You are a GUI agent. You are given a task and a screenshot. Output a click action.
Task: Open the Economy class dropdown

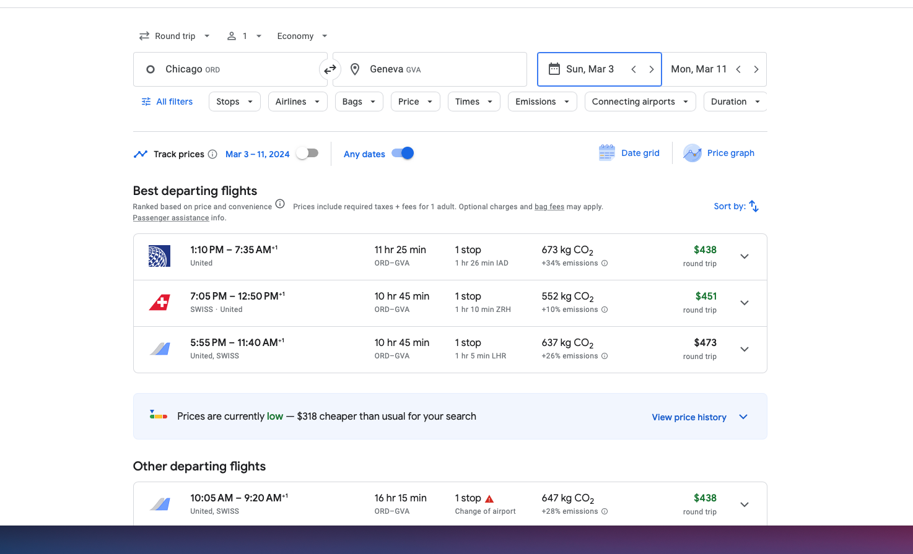(302, 36)
